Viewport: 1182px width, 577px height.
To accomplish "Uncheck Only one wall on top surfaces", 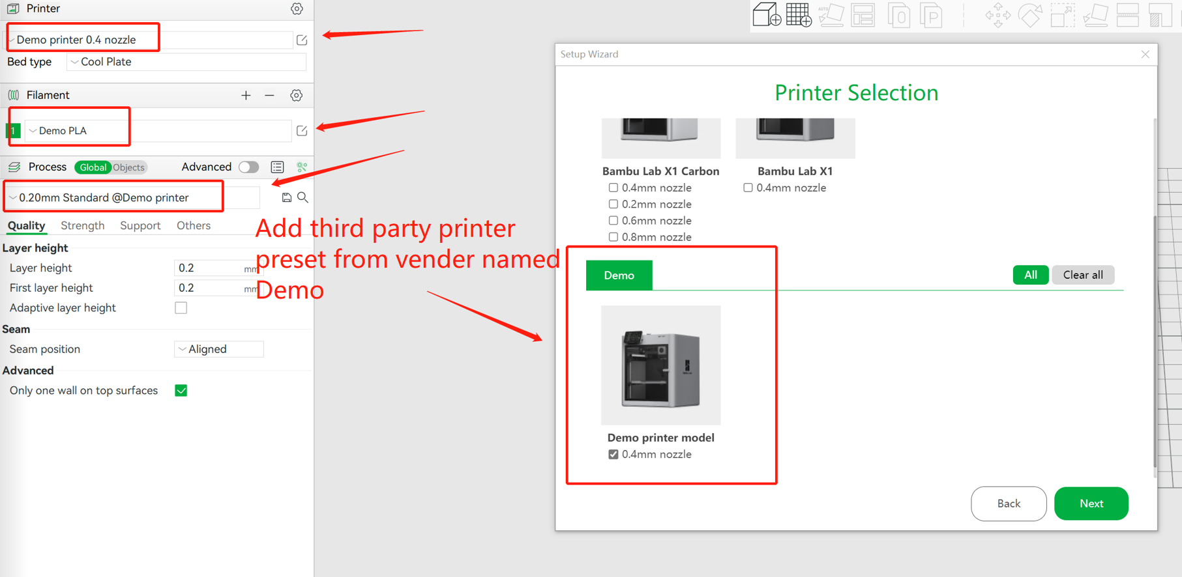I will (x=181, y=391).
